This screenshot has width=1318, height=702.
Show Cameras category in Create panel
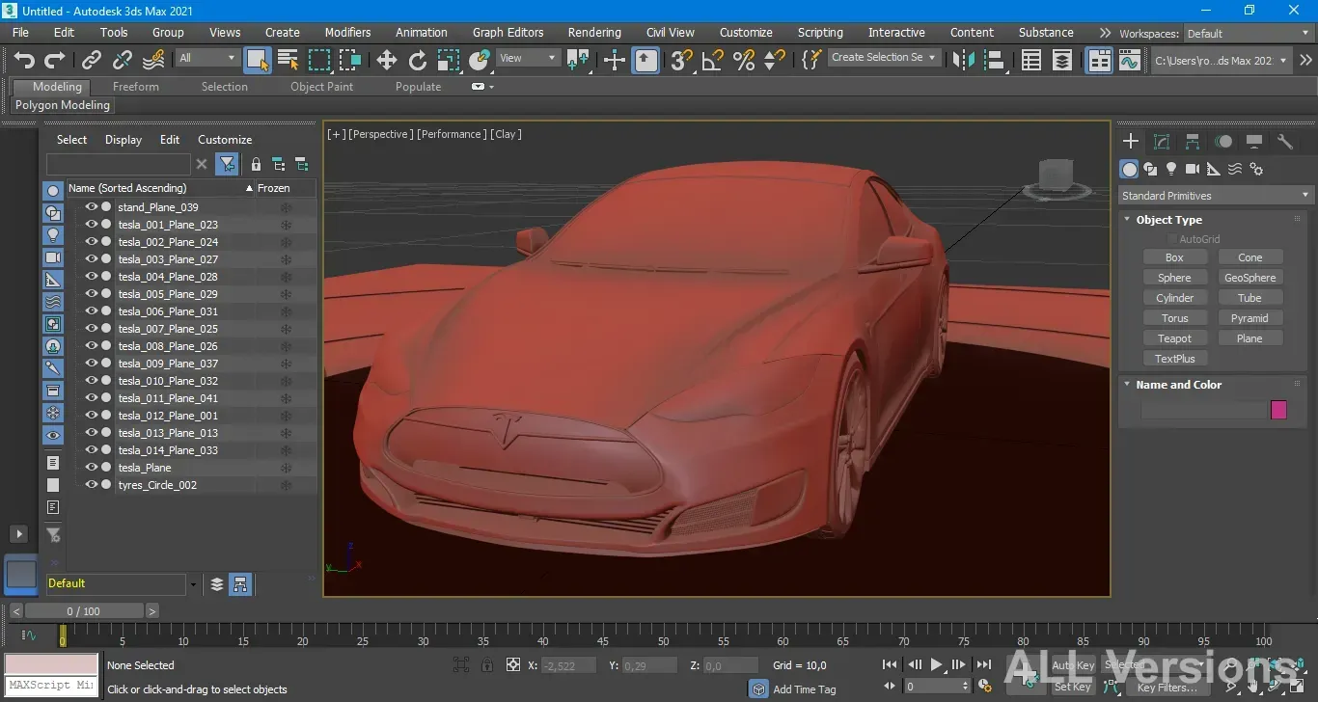tap(1193, 169)
